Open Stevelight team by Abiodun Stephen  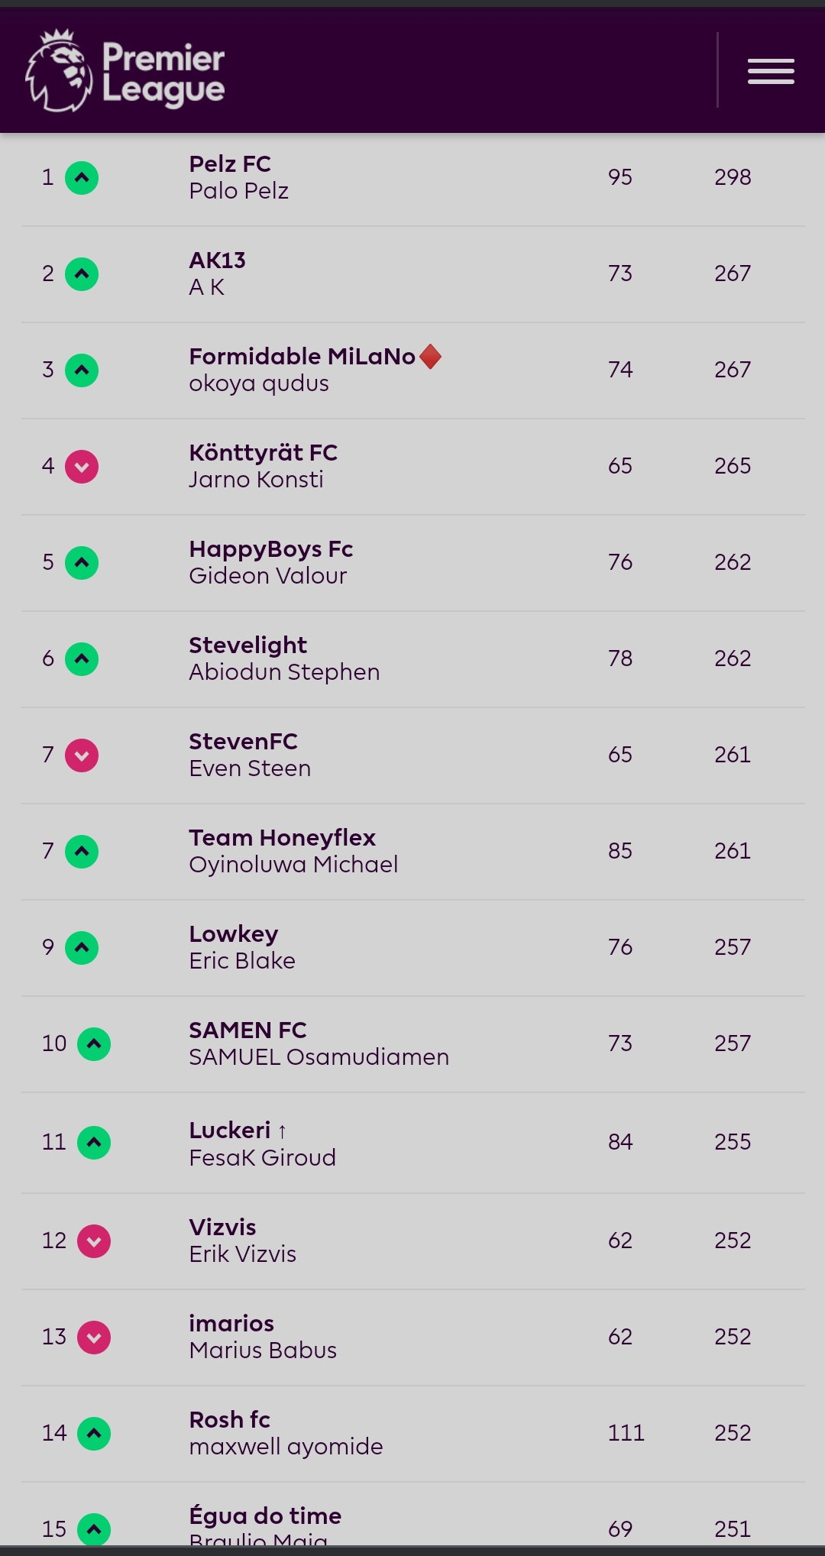(248, 645)
